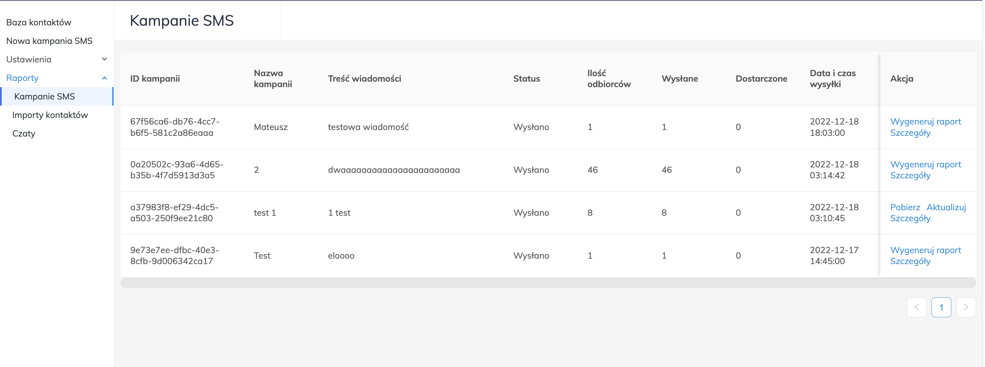Click Pobierz for test 1 campaign
The height and width of the screenshot is (367, 985).
pyautogui.click(x=905, y=207)
